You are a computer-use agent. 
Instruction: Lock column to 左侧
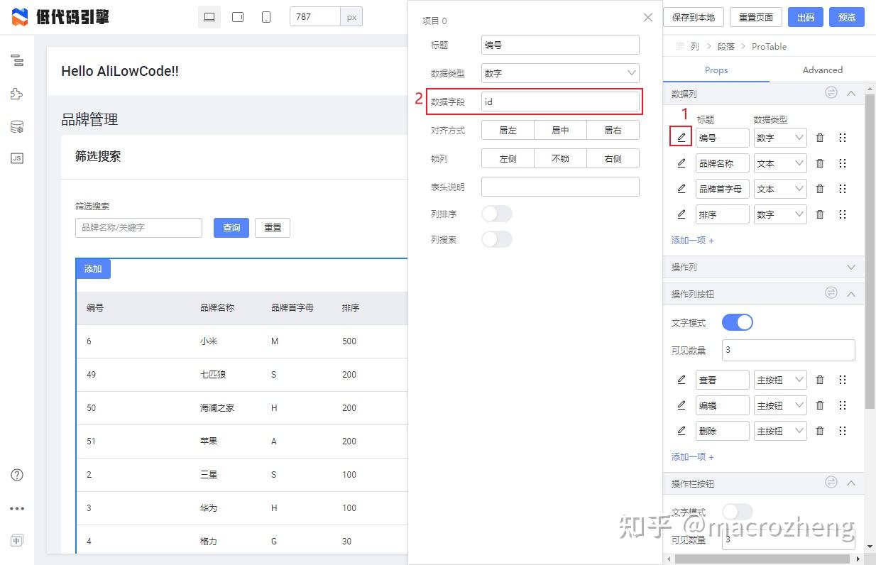(508, 158)
